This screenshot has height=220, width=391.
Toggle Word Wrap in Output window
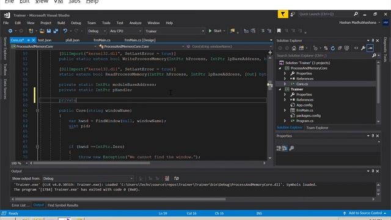[177, 178]
